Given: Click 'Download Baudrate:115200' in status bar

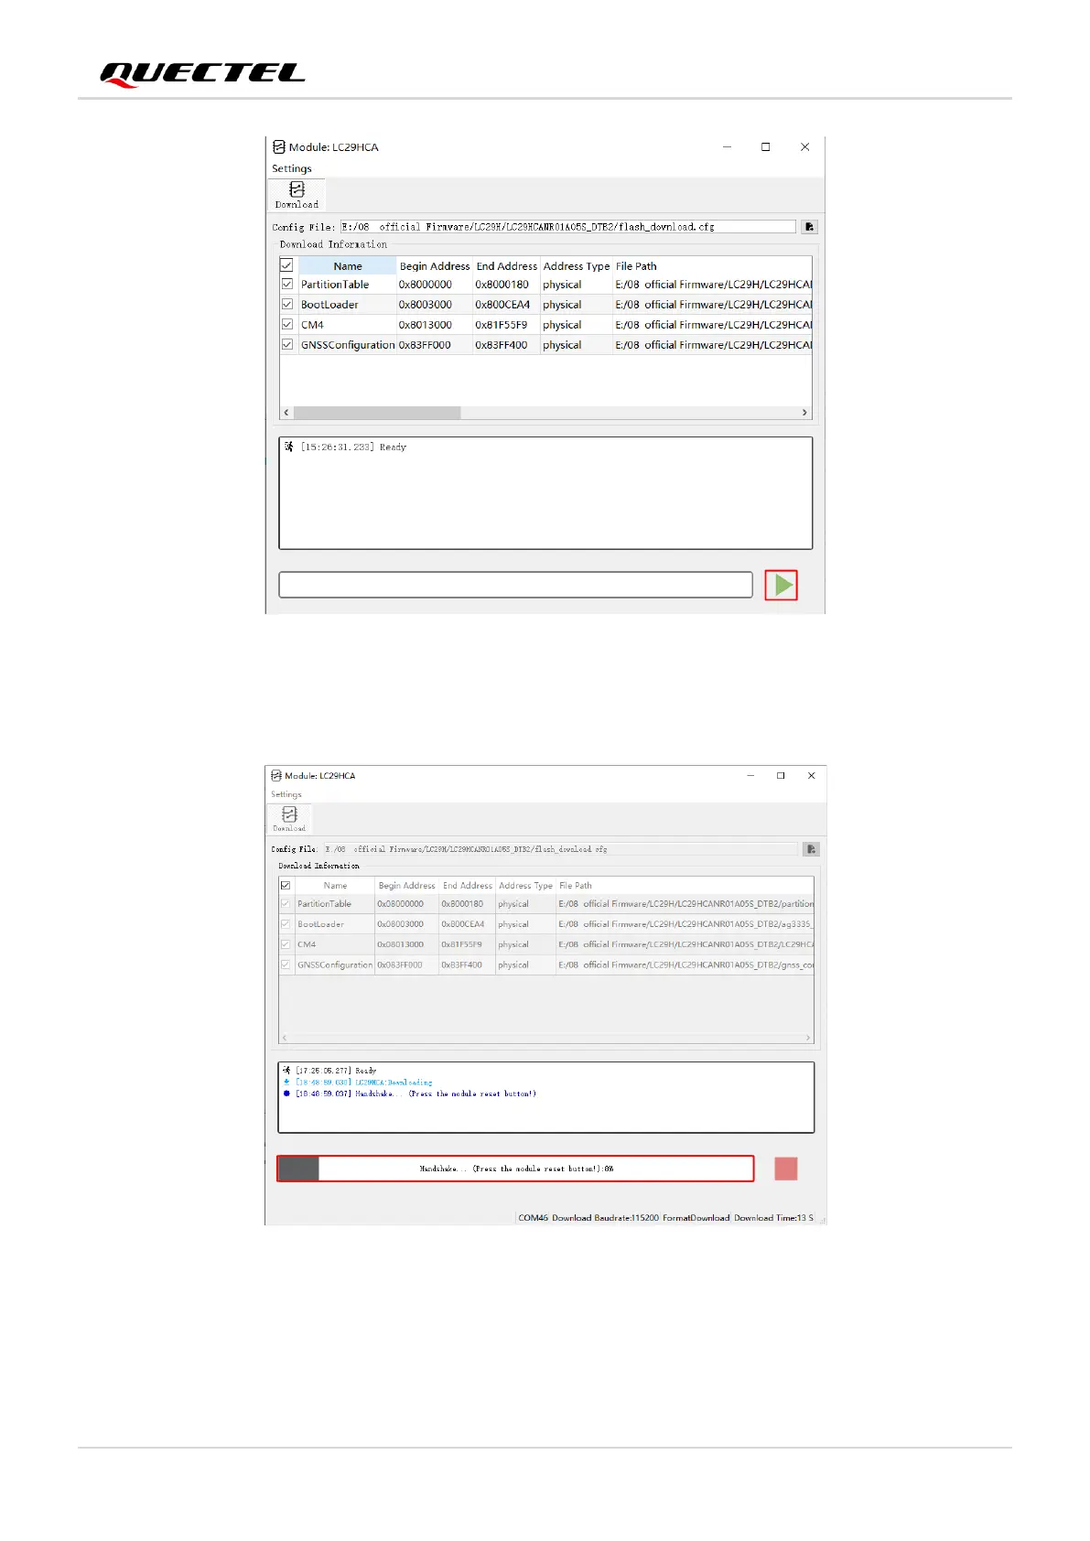Looking at the screenshot, I should point(605,1218).
